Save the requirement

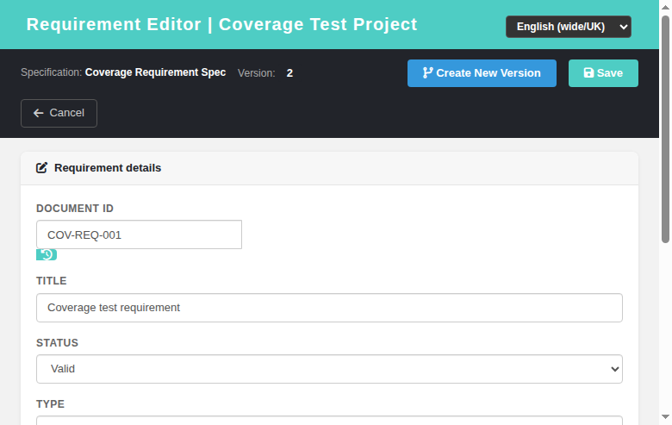pos(603,73)
